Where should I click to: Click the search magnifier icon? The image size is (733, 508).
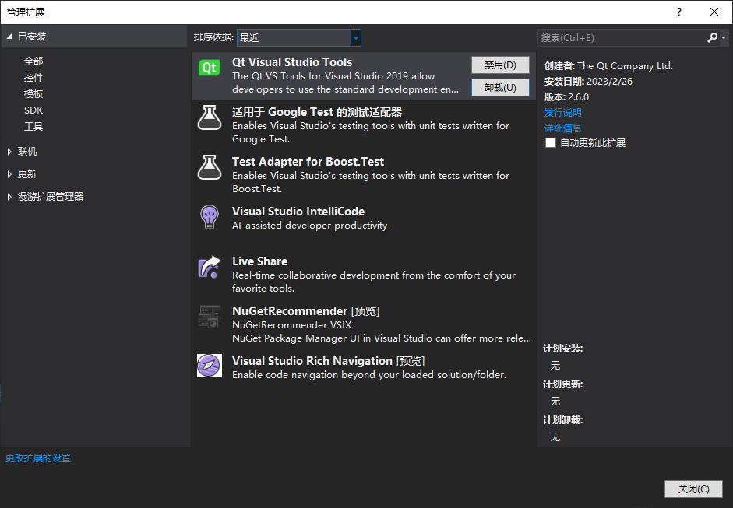point(712,37)
